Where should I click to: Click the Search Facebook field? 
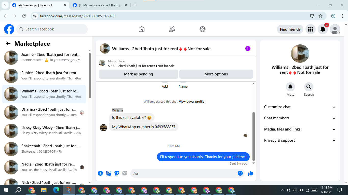pos(52,29)
